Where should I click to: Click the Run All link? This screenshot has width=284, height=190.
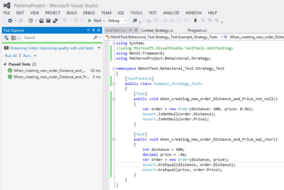pos(11,55)
